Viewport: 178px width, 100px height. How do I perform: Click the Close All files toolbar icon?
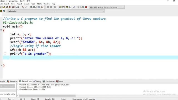pos(13,7)
